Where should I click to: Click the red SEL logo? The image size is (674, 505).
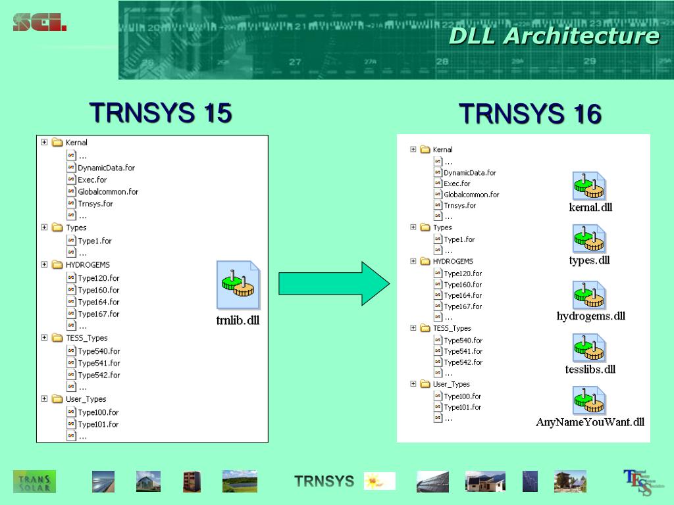click(x=39, y=22)
